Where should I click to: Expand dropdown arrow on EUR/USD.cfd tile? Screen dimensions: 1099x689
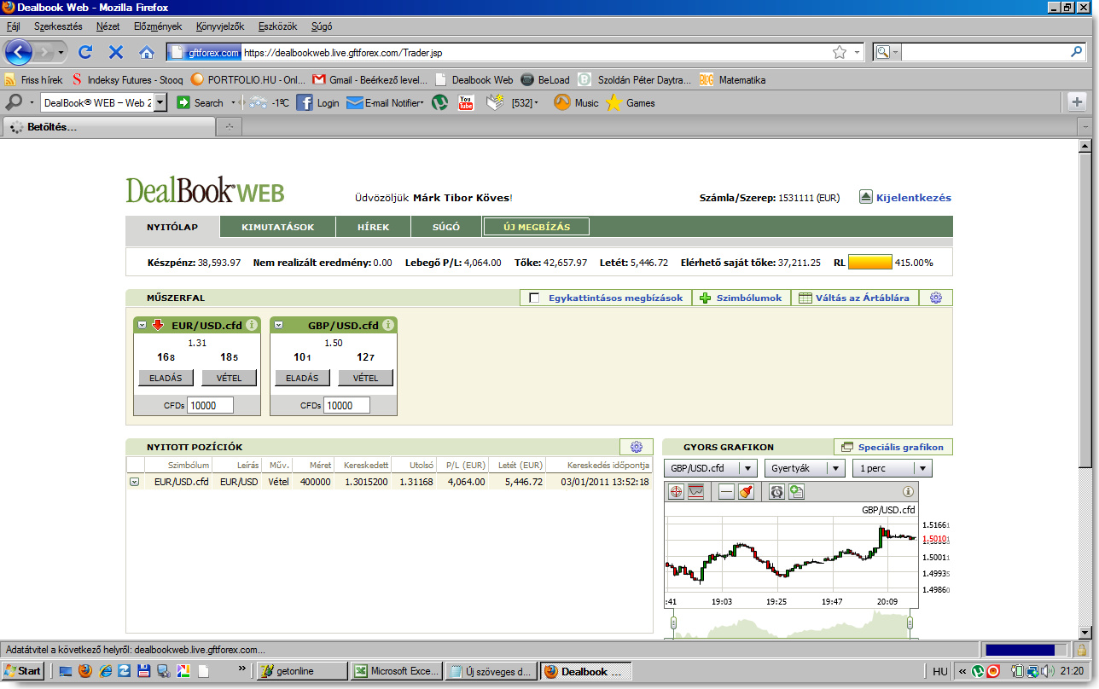142,325
